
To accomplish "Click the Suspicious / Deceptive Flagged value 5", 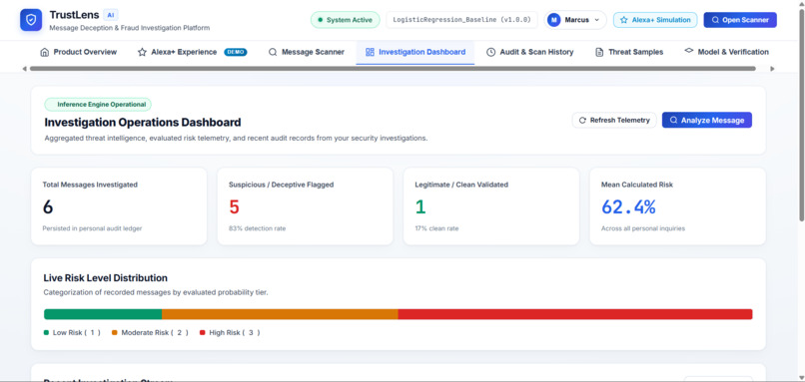I will coord(234,206).
